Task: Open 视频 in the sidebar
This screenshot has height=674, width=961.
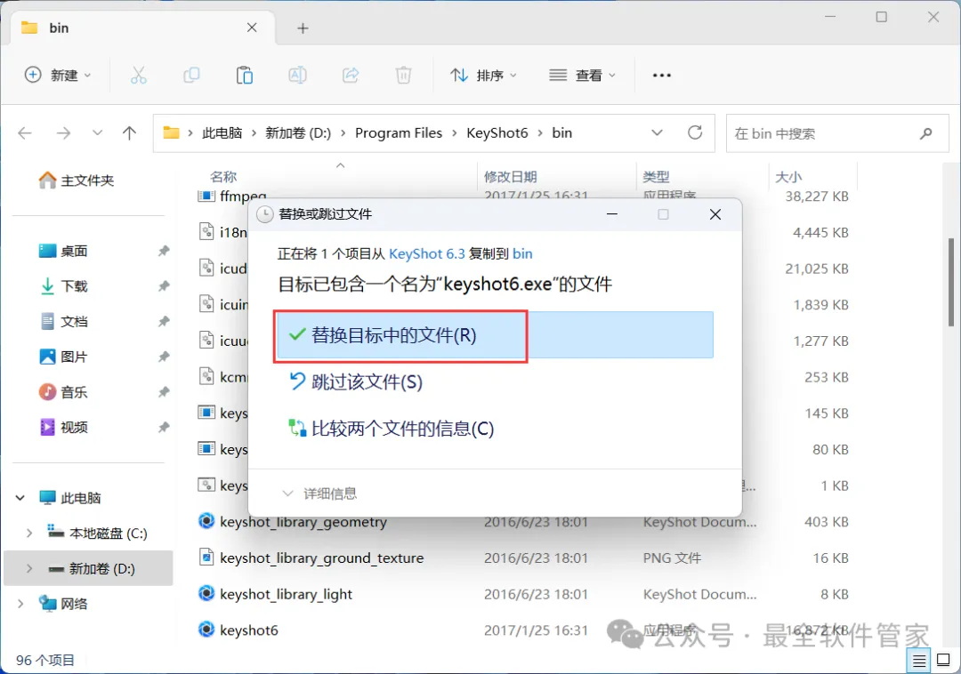Action: pyautogui.click(x=63, y=427)
